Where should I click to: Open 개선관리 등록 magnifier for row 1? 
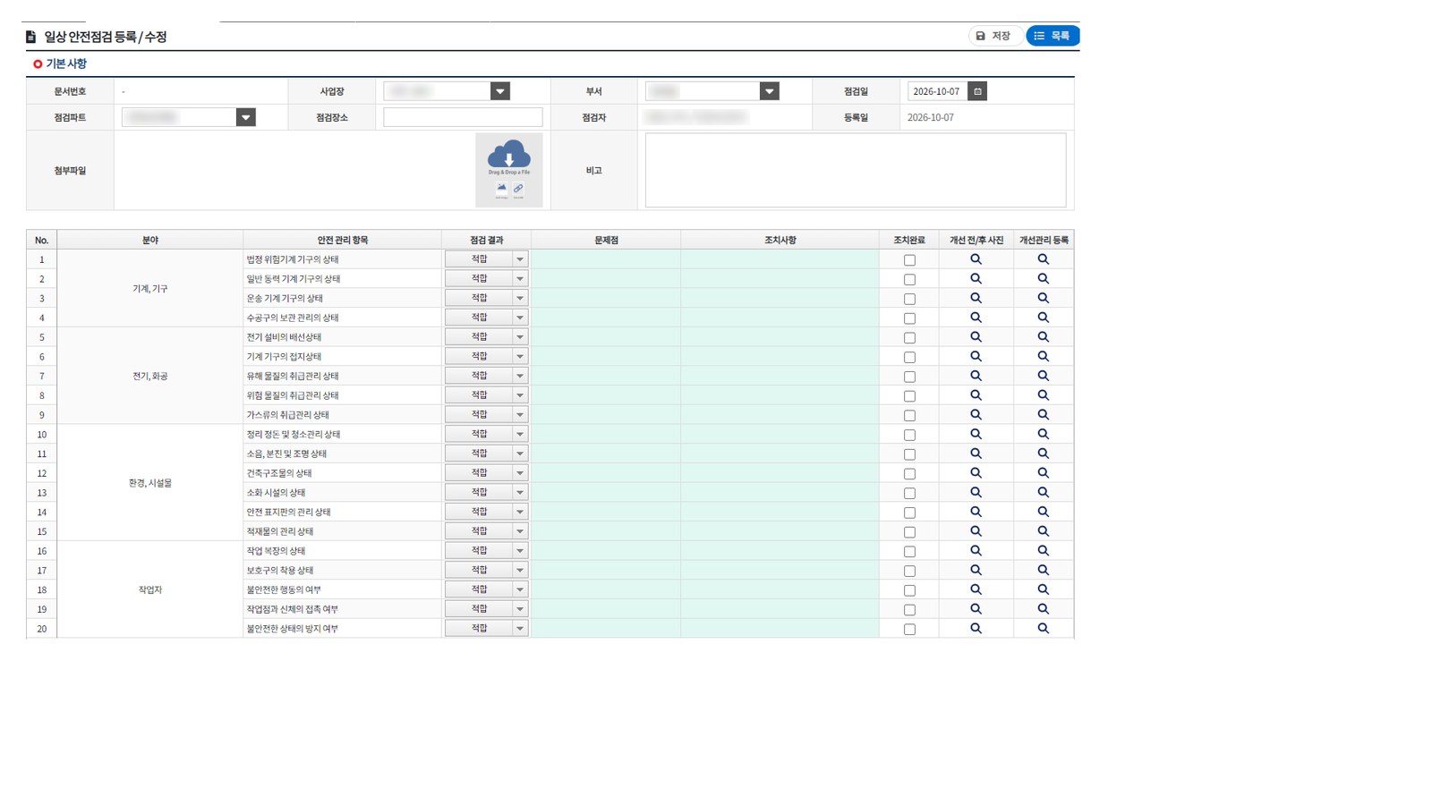tap(1043, 259)
